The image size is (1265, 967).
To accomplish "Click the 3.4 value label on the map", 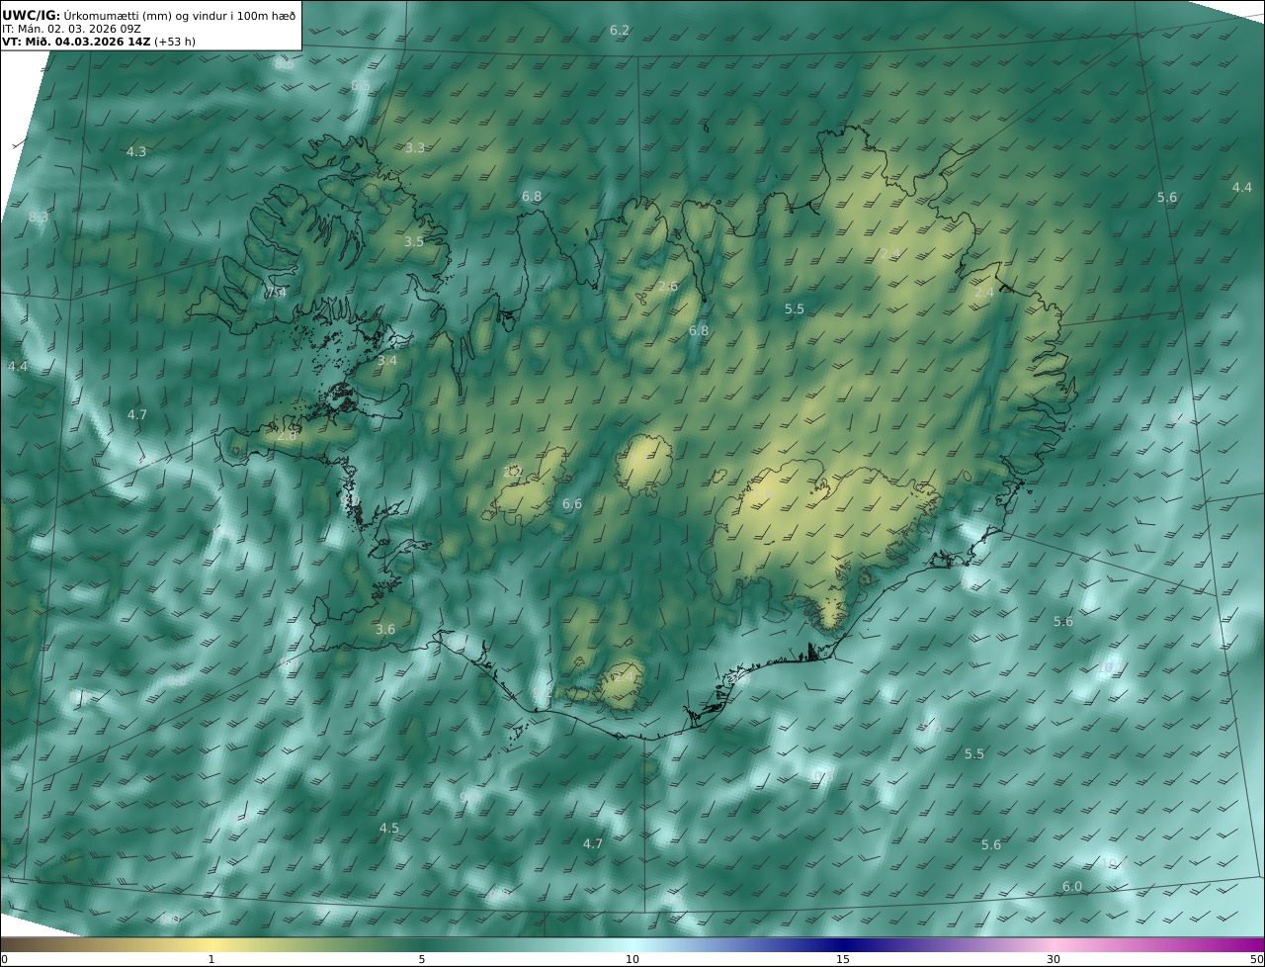I will coord(387,361).
